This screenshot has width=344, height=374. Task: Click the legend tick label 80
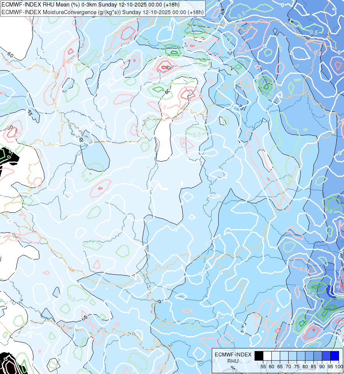(x=305, y=367)
